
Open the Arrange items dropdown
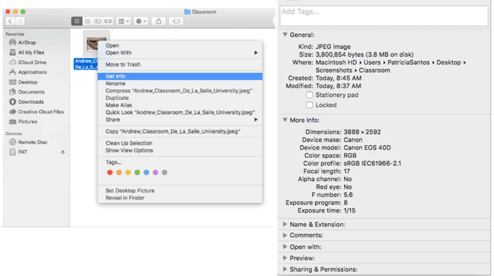[124, 21]
